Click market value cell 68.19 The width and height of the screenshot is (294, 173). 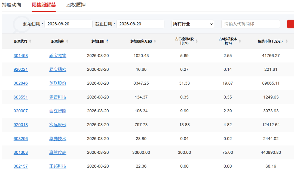pyautogui.click(x=271, y=166)
